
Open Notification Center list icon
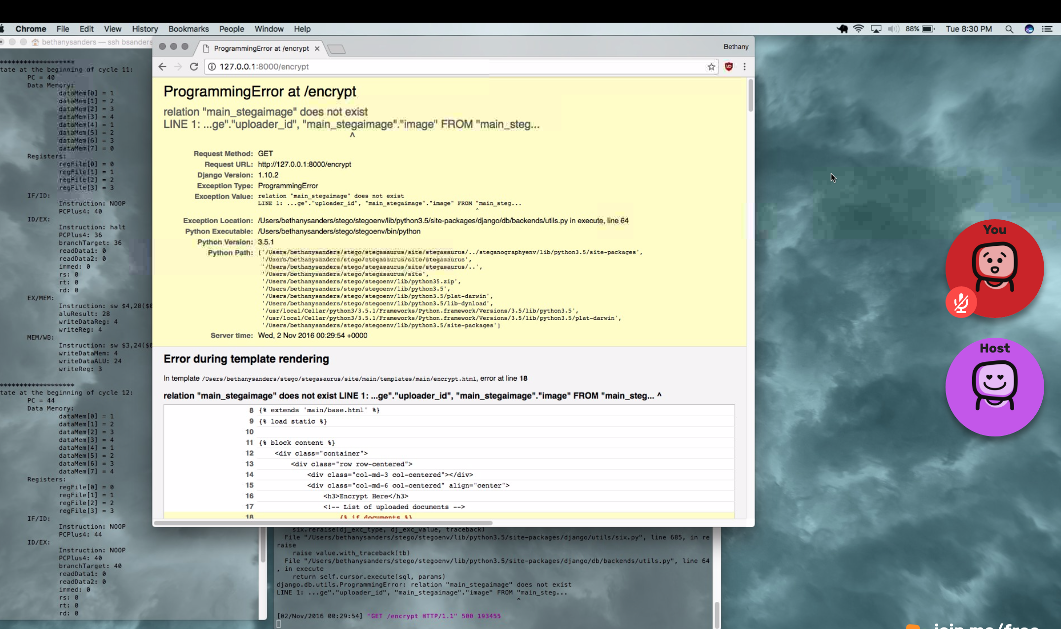coord(1047,29)
